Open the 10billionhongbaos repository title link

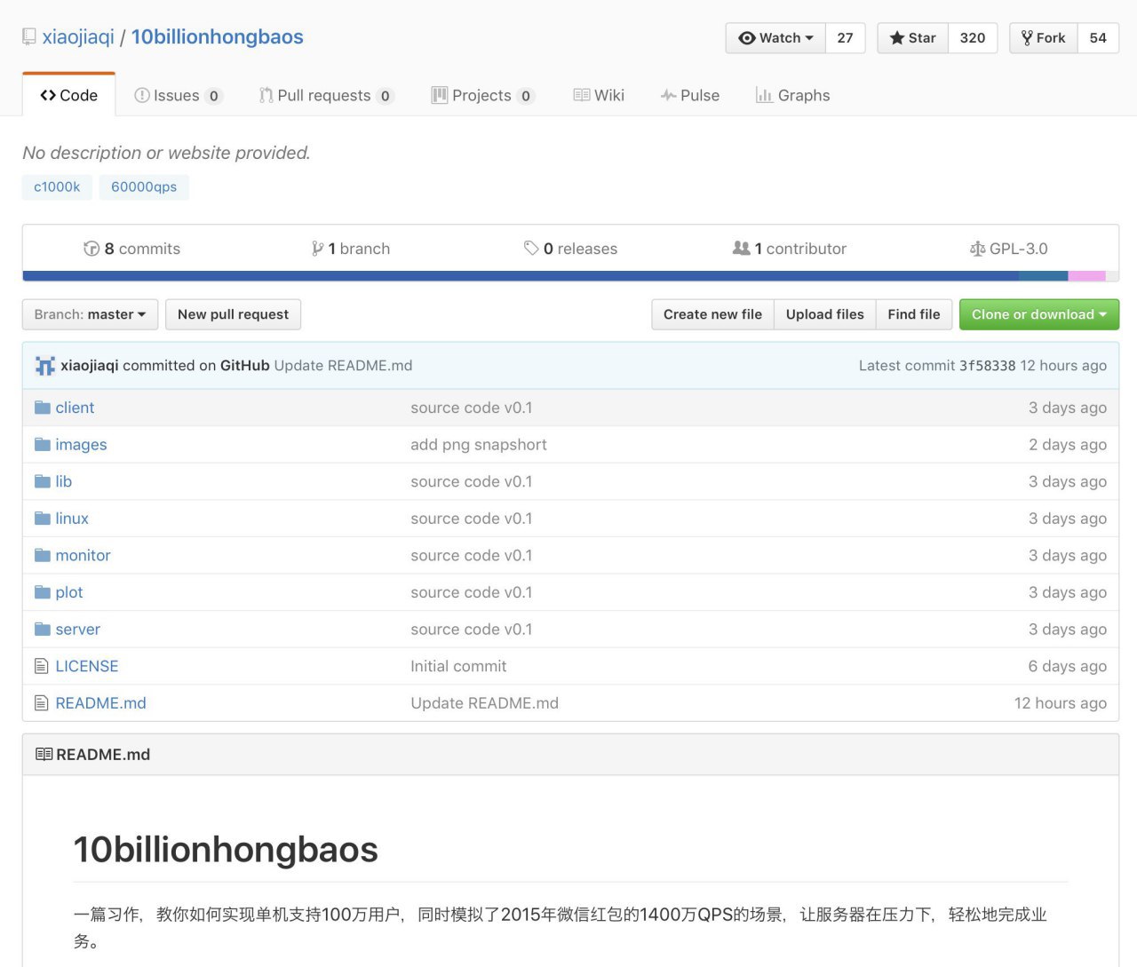218,37
